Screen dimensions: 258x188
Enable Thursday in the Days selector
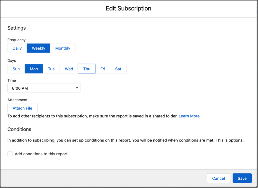(x=86, y=69)
